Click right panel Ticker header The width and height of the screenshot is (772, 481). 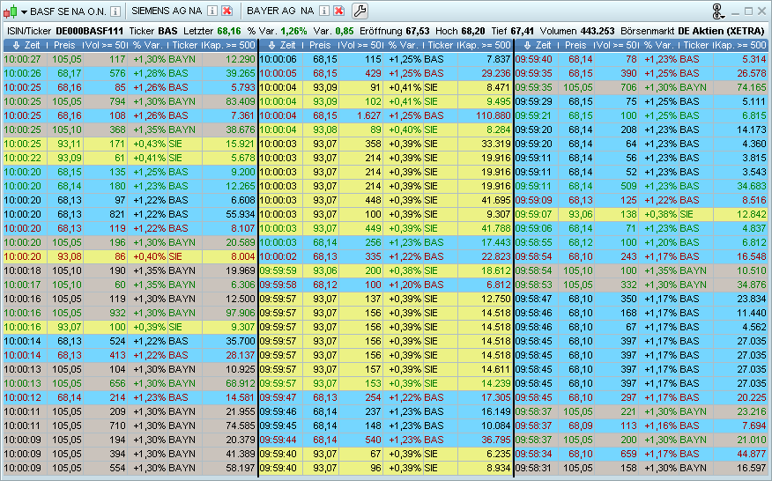pyautogui.click(x=695, y=45)
